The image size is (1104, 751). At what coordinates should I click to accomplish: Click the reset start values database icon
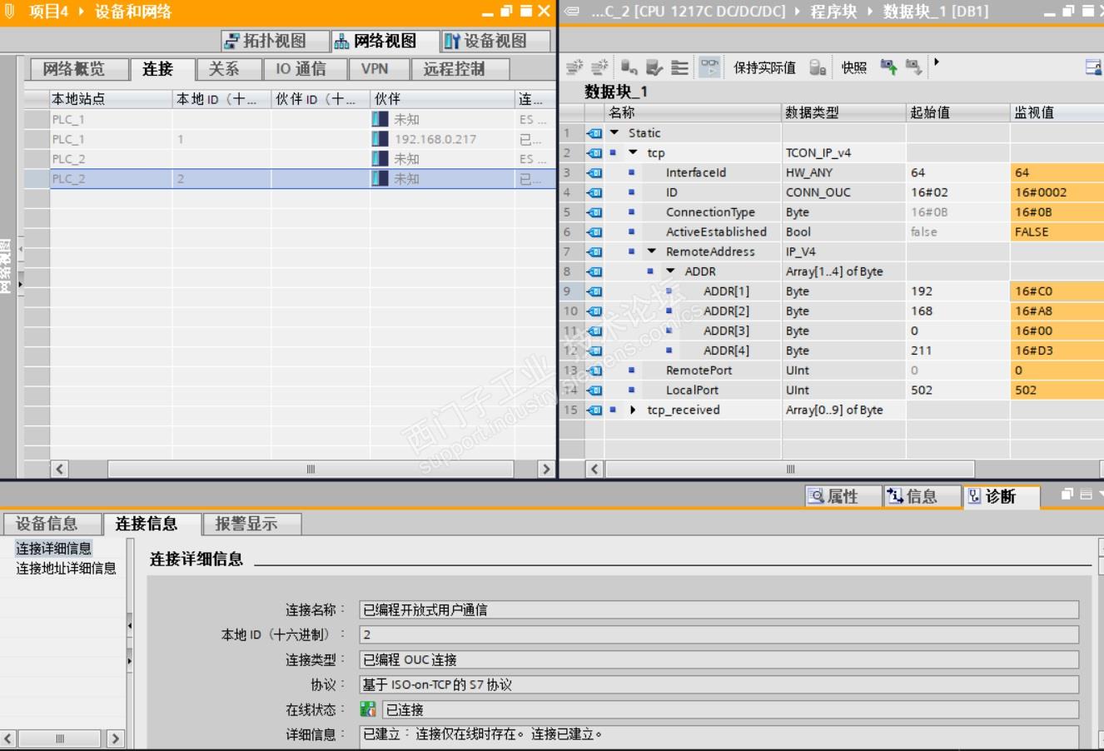tap(629, 67)
